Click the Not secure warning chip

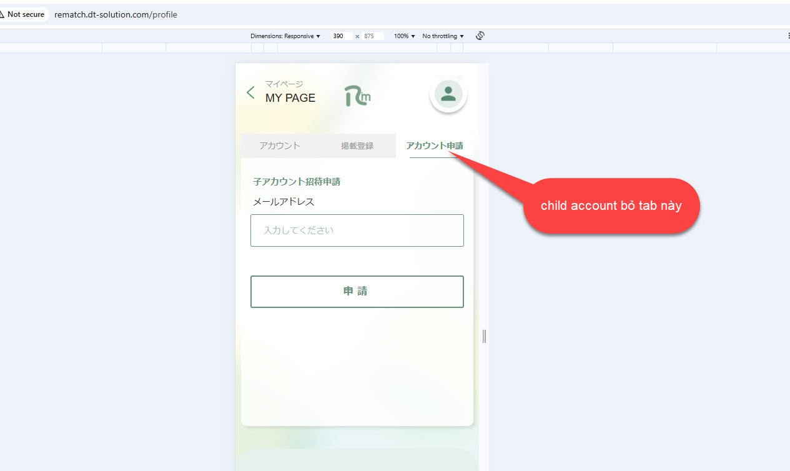[24, 14]
